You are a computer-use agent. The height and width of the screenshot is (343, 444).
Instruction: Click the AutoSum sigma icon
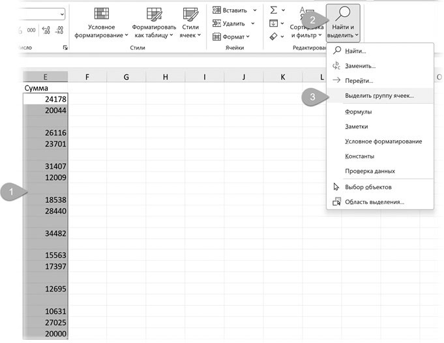[x=274, y=10]
